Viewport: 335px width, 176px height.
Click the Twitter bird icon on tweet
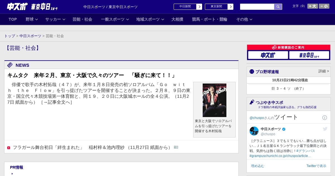pos(325,129)
